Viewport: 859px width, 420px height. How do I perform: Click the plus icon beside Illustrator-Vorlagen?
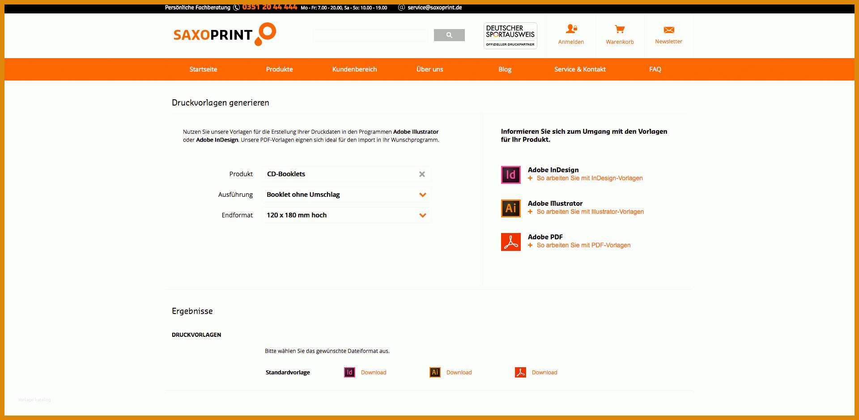[x=530, y=212]
